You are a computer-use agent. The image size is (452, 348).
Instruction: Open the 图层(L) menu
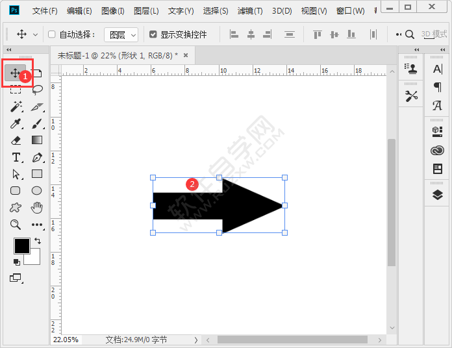[x=146, y=11]
